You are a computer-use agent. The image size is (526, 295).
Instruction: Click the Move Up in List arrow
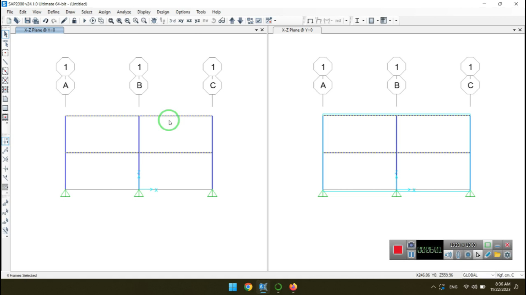pos(232,21)
